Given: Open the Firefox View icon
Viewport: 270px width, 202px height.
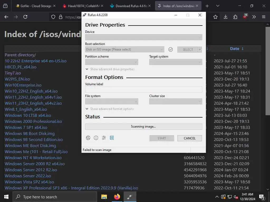Looking at the screenshot, I should point(5,6).
